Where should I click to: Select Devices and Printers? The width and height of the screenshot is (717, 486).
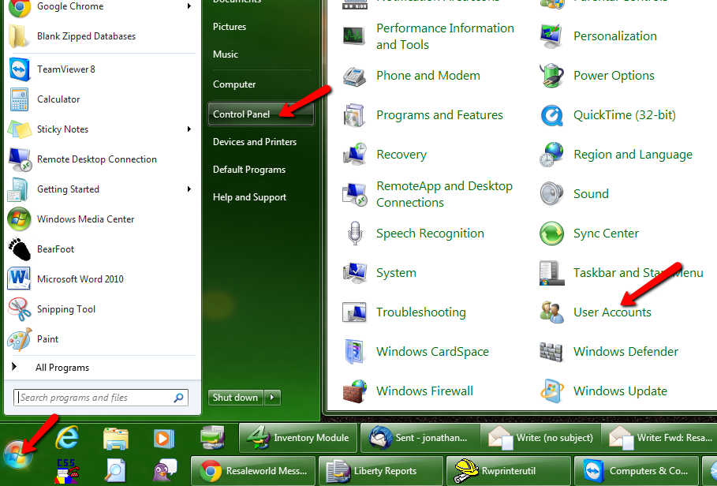click(255, 142)
